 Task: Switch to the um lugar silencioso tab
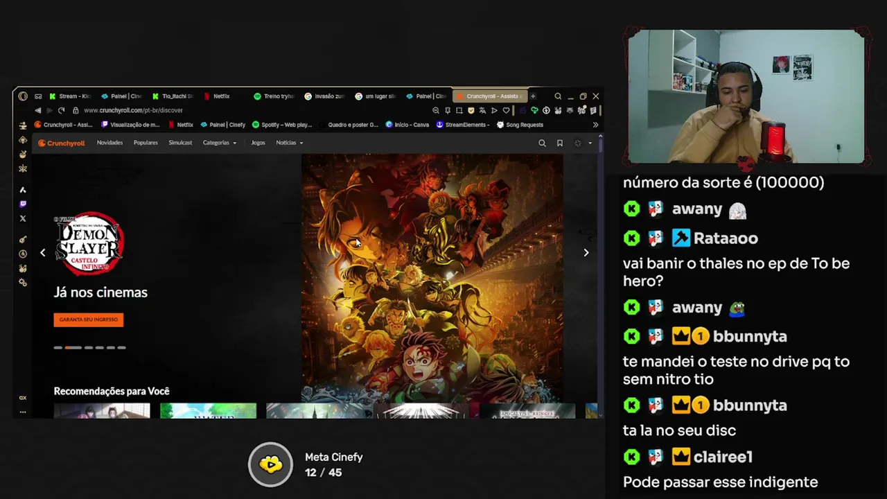pyautogui.click(x=376, y=96)
